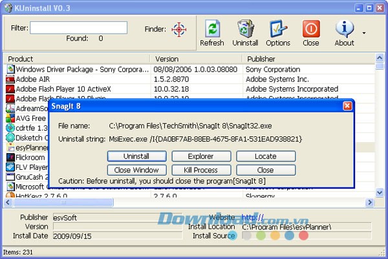Click the vertical scrollbar up arrow
Viewport: 388px width, 259px height.
click(380, 58)
